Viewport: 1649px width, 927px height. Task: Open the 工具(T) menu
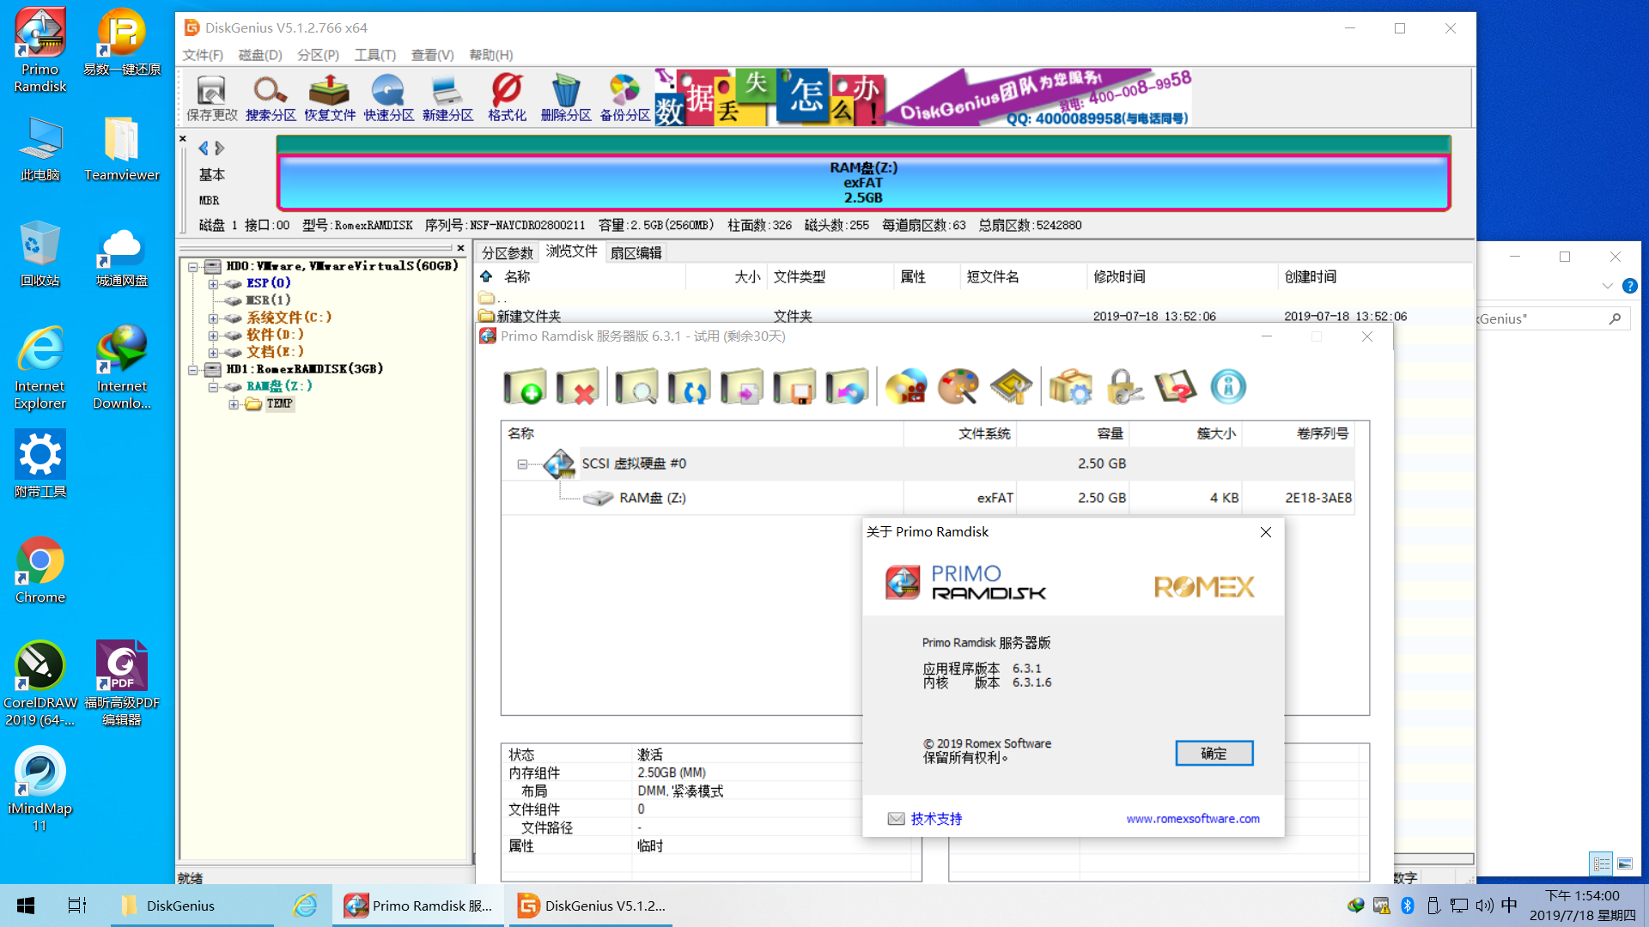coord(375,55)
